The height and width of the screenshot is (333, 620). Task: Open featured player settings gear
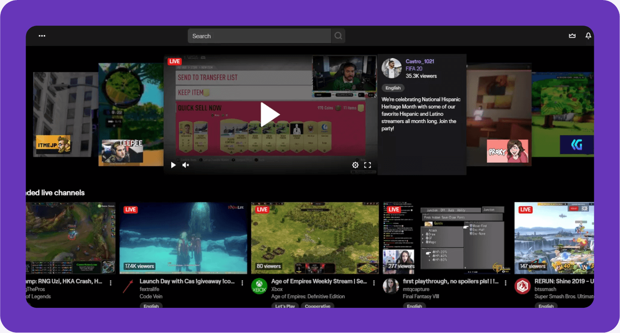tap(355, 165)
